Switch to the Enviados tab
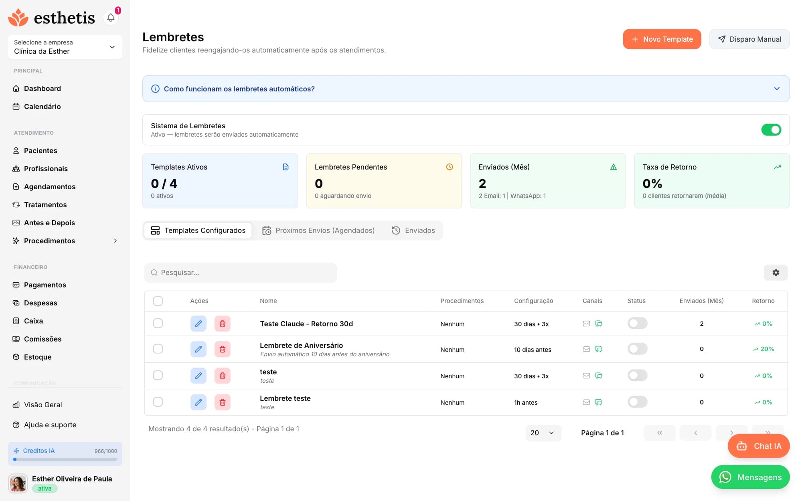The height and width of the screenshot is (501, 802). (x=413, y=230)
